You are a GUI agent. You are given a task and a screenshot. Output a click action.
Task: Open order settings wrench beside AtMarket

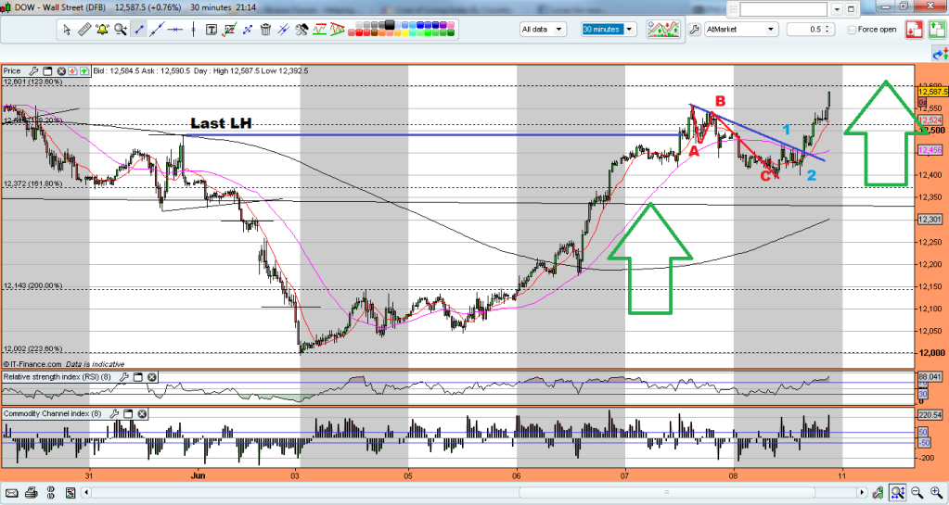pyautogui.click(x=695, y=29)
